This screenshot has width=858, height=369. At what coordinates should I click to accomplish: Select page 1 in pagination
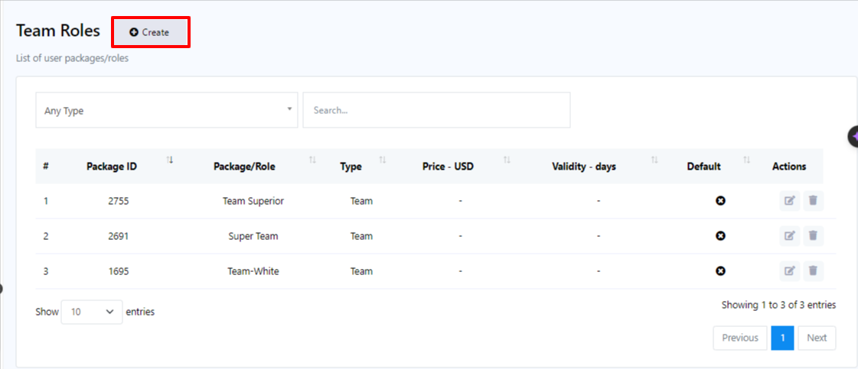782,338
